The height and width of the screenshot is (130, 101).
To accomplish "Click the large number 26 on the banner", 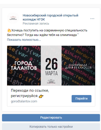I will (x=52, y=64).
